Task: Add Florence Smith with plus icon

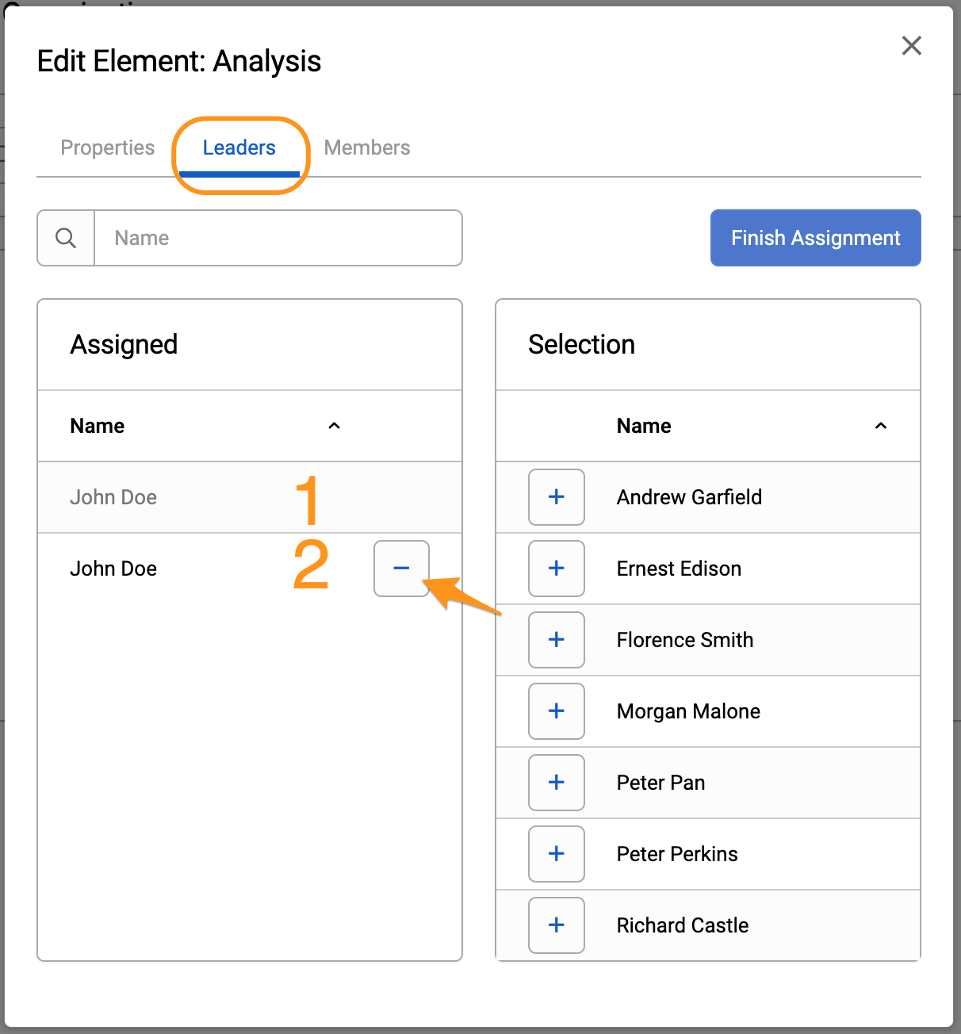Action: click(x=557, y=640)
